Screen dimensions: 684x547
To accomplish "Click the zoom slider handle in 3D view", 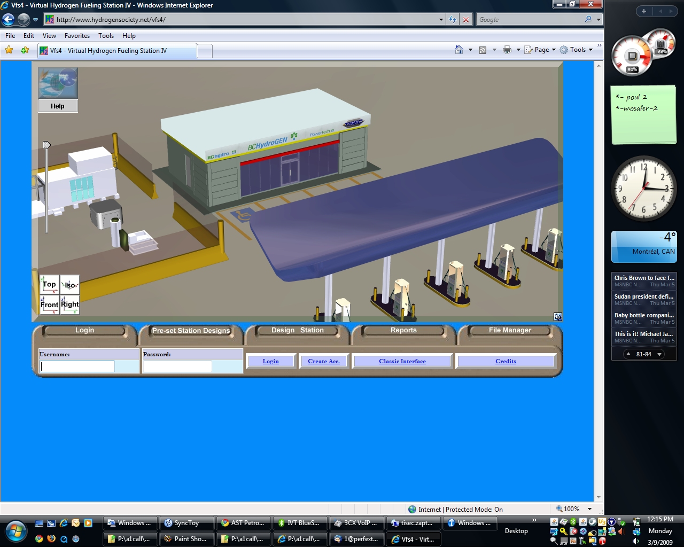I will tap(46, 145).
